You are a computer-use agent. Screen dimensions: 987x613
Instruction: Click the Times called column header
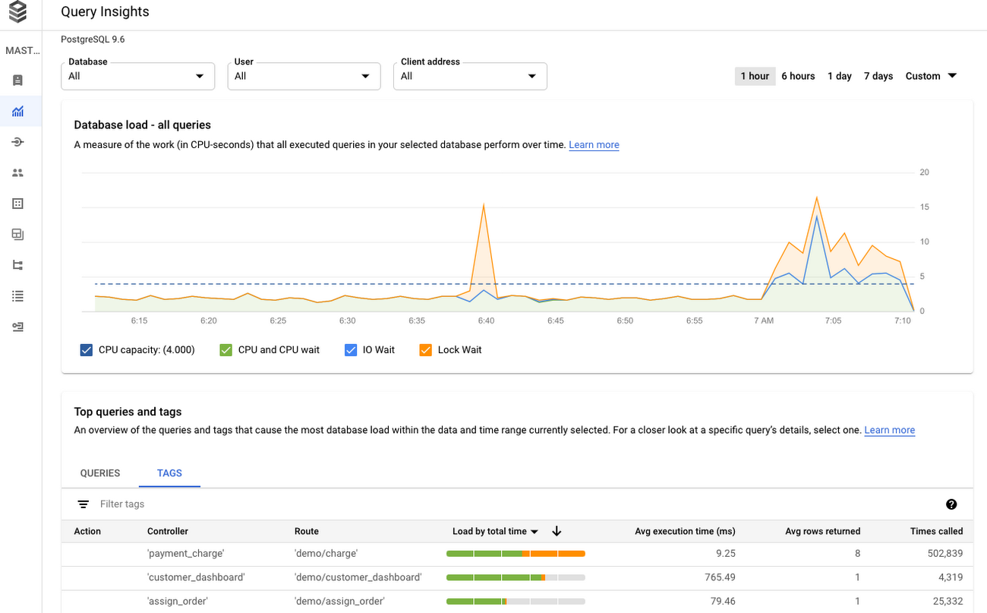936,532
